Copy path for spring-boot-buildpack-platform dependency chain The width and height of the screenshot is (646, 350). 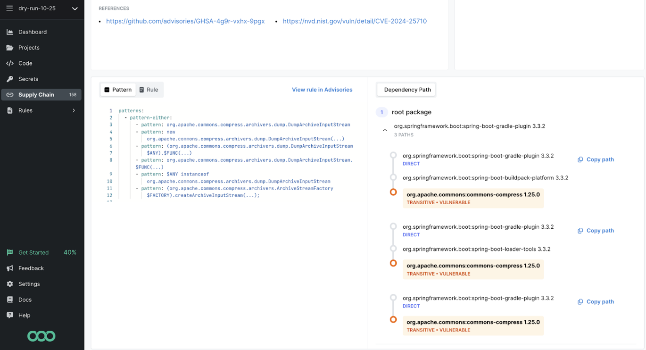pyautogui.click(x=596, y=159)
